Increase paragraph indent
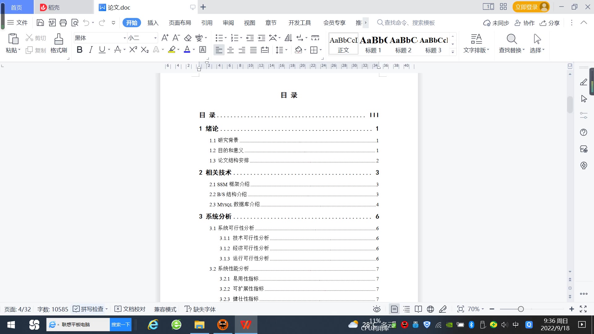 (x=261, y=38)
